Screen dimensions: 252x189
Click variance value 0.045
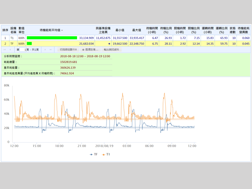246,44
